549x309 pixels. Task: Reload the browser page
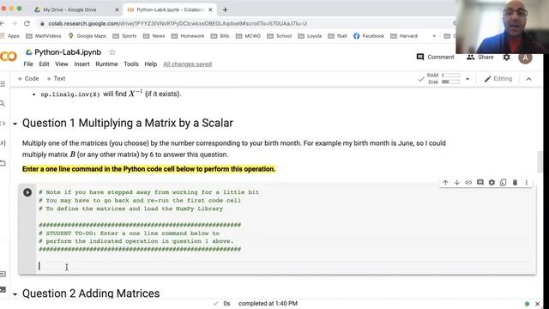point(27,23)
